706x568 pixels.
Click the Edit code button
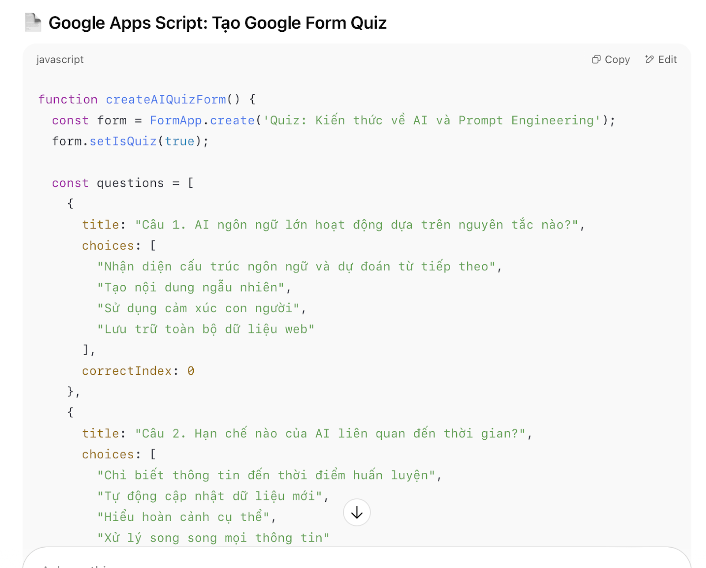(x=661, y=60)
